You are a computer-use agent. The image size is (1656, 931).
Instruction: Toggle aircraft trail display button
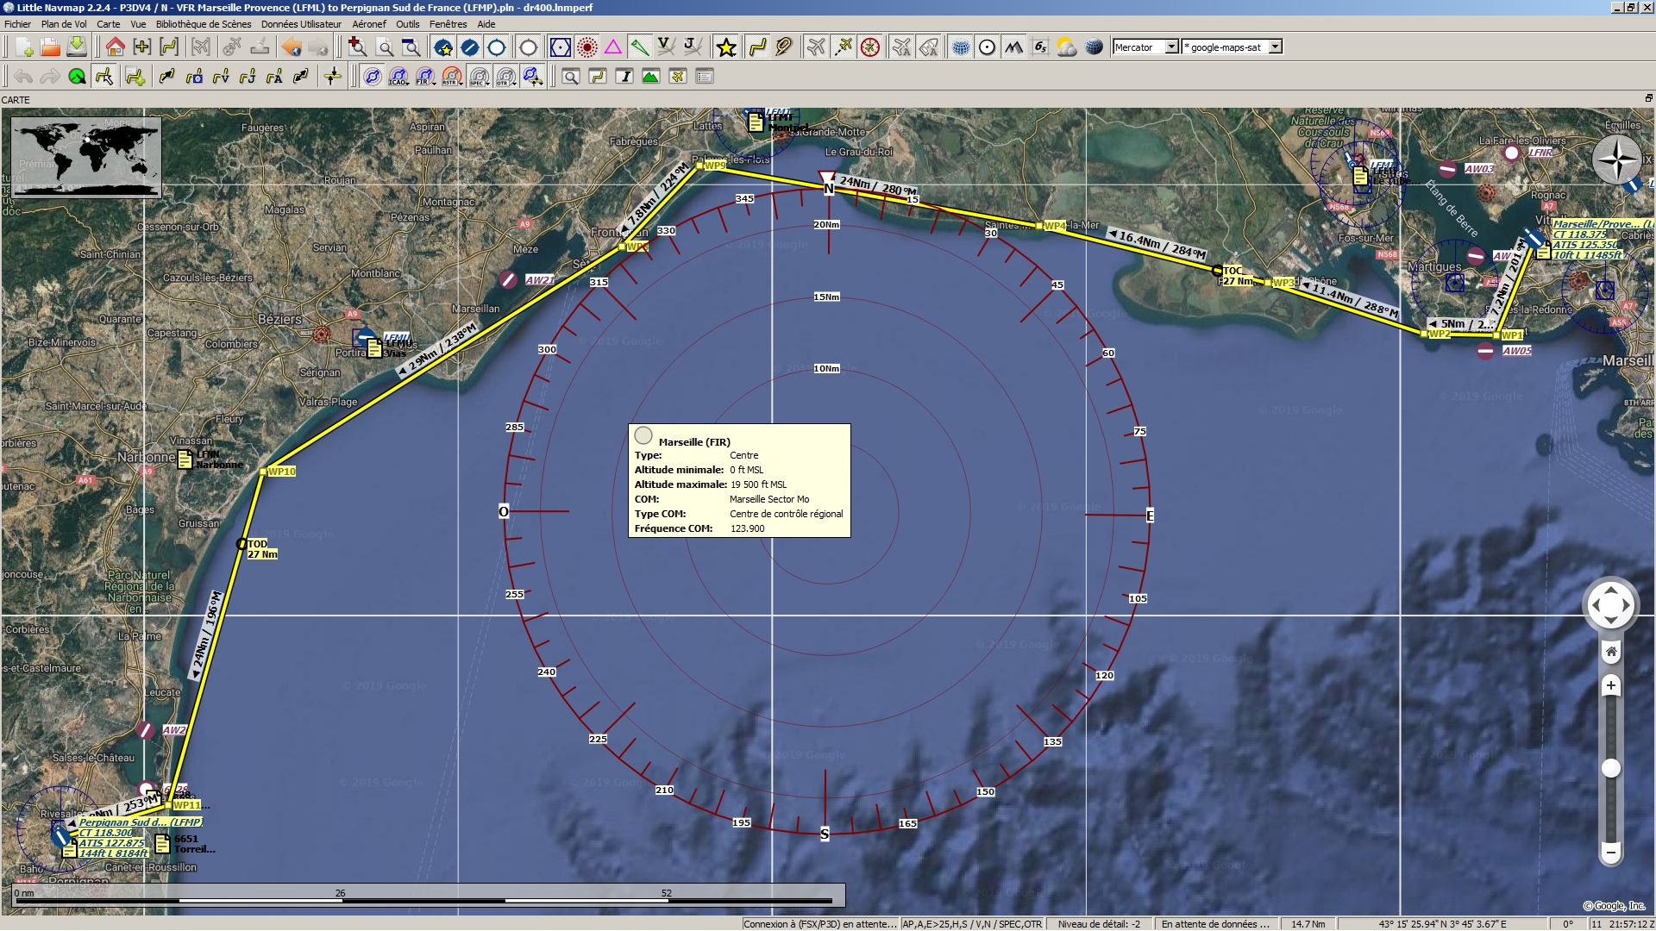point(843,47)
